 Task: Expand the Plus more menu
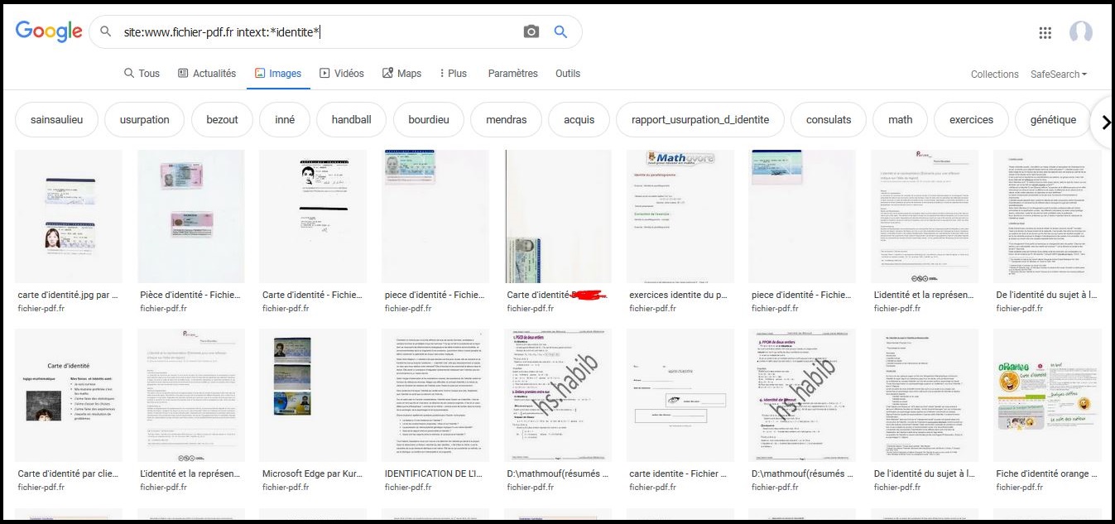pyautogui.click(x=453, y=73)
